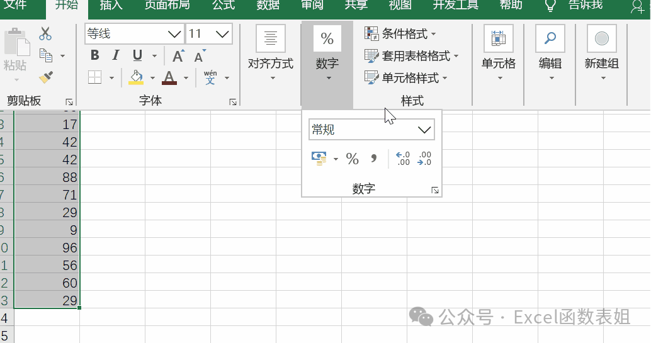Switch to 开始 Home tab
This screenshot has height=343, width=651.
[x=67, y=5]
